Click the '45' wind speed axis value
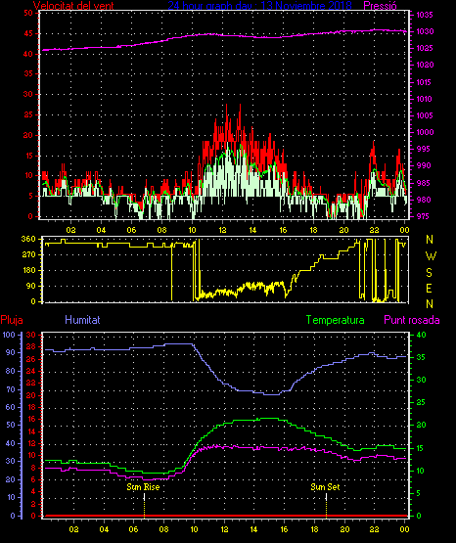Screen dimensions: 456x543 click(28, 33)
